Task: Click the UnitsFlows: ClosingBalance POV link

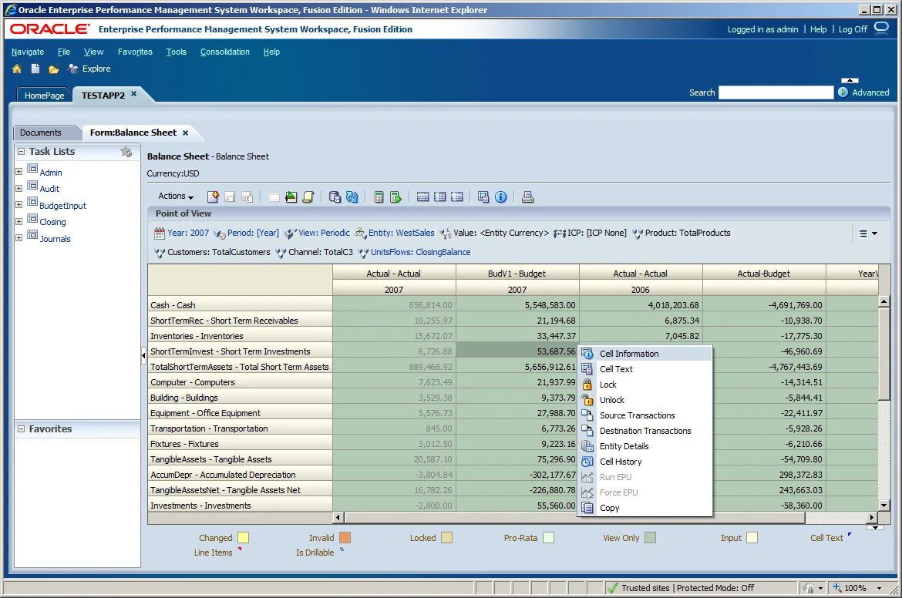Action: [420, 252]
